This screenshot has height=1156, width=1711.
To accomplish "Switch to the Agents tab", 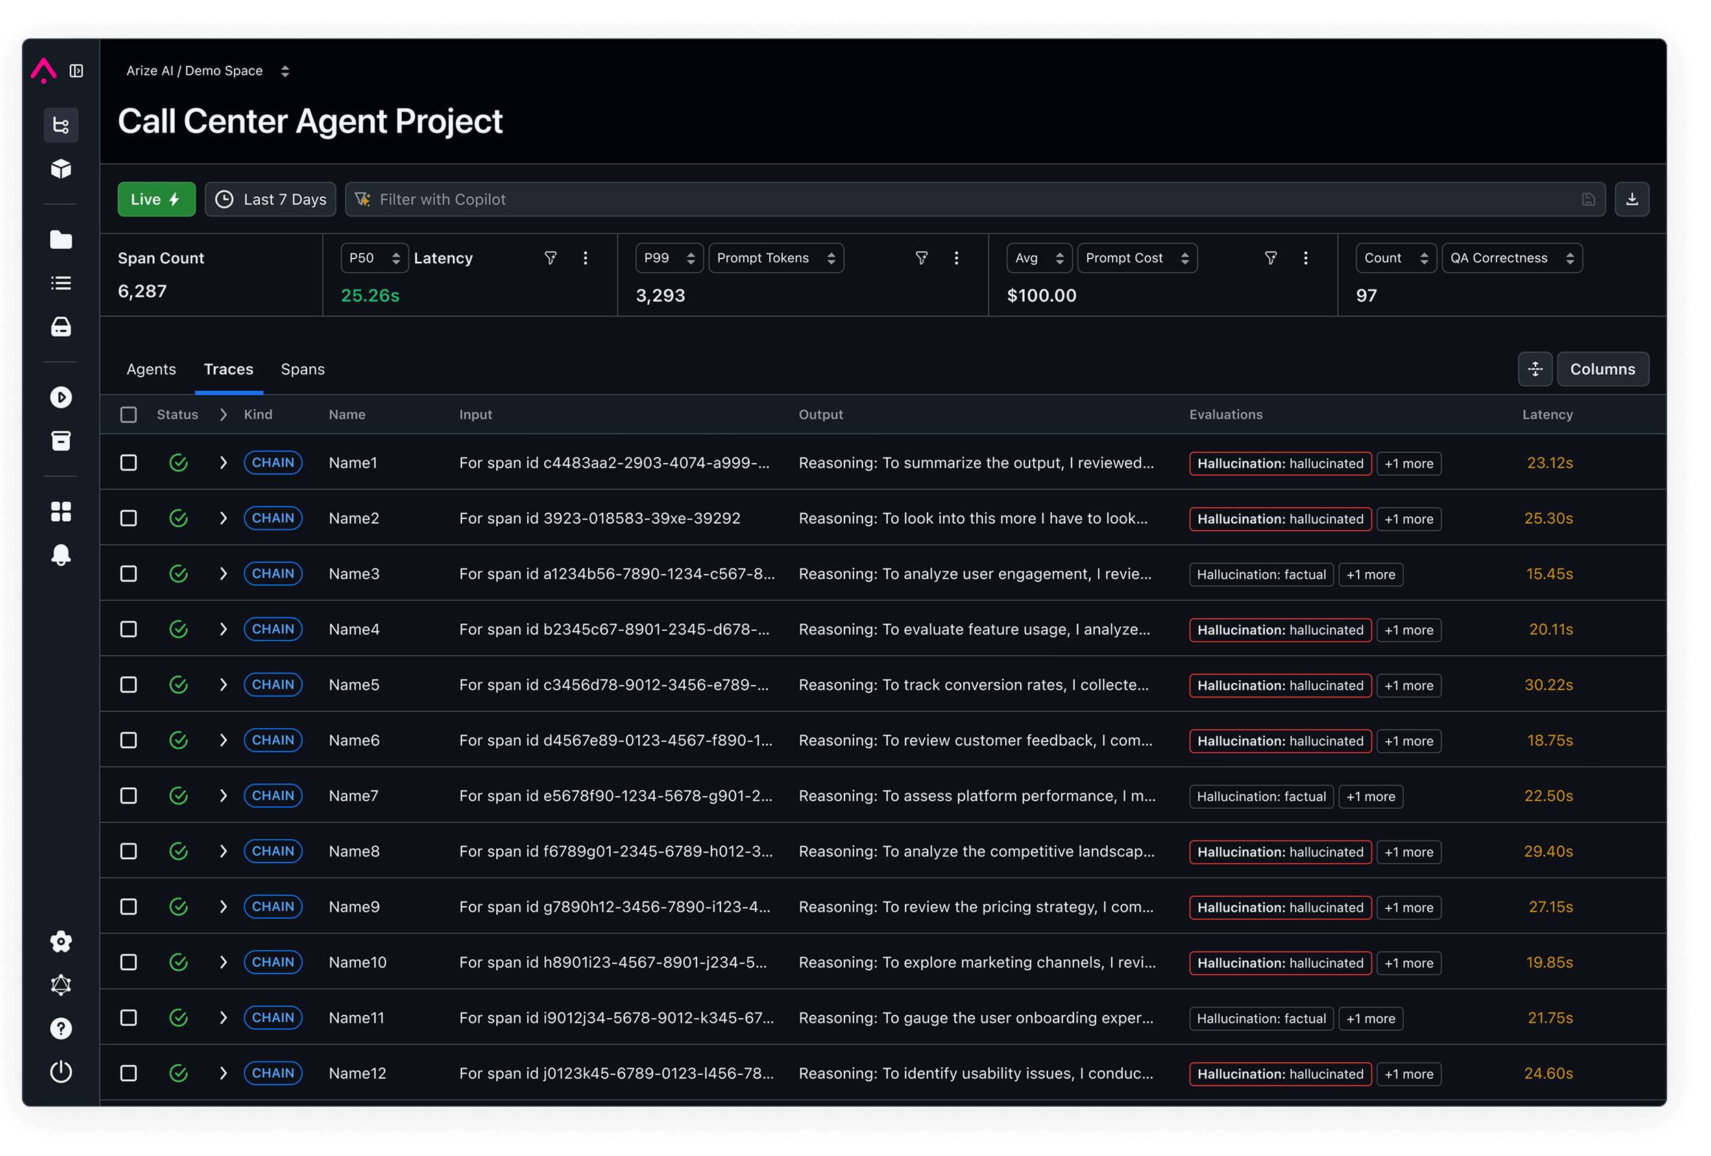I will point(151,369).
